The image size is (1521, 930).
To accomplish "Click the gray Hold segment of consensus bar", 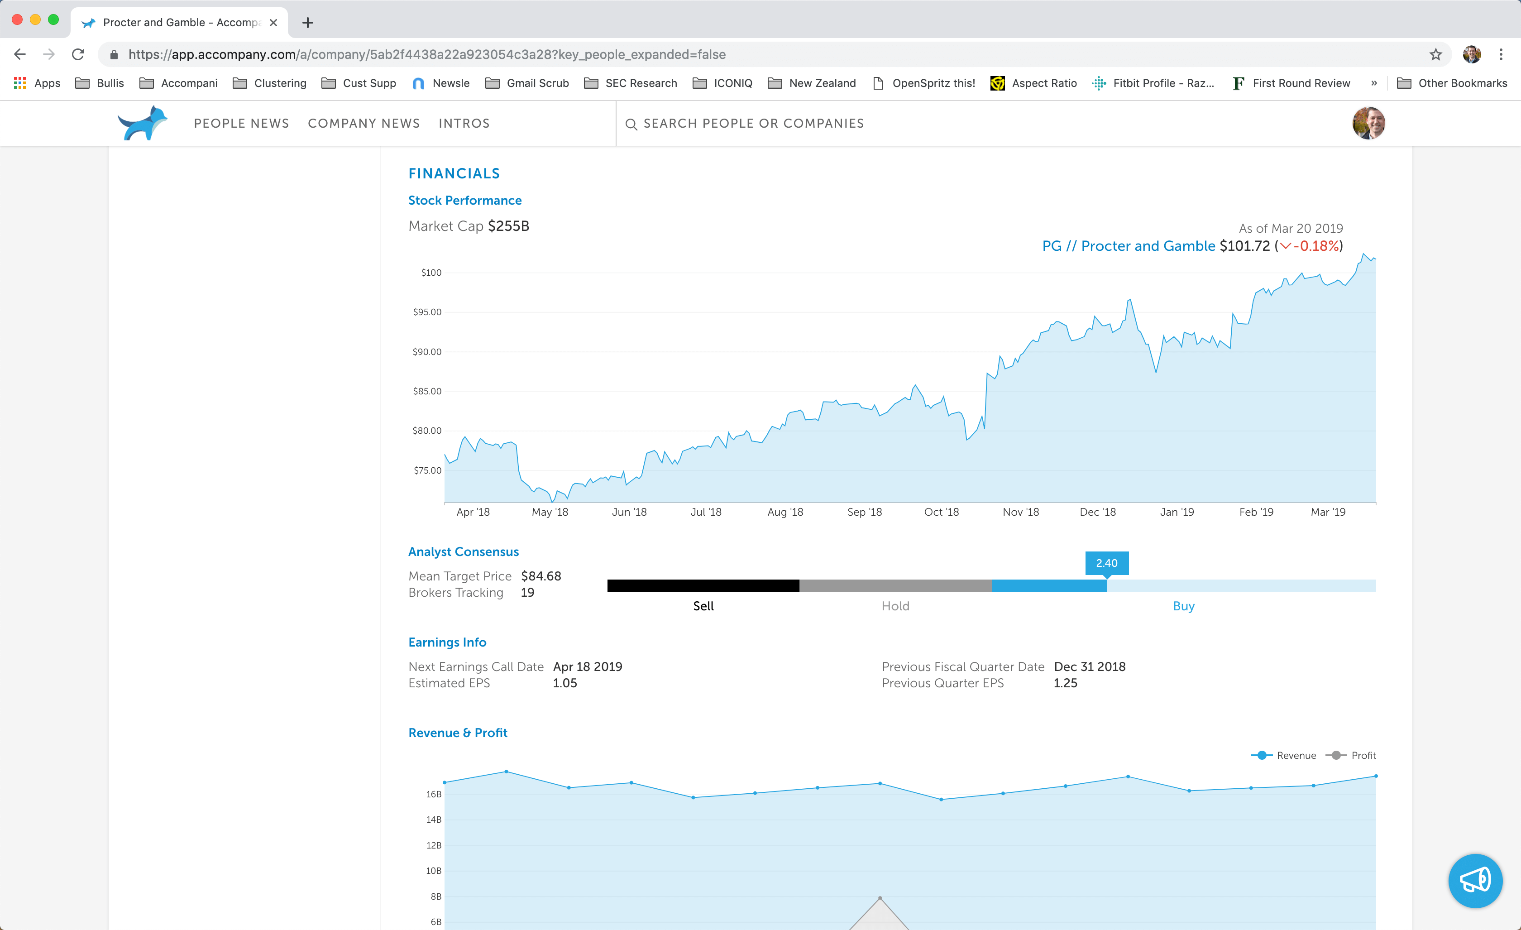I will 895,585.
